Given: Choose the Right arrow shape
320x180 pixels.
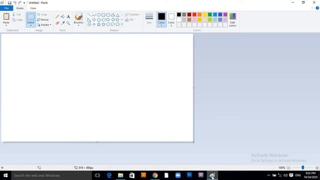Looking at the screenshot, I should pos(108,19).
